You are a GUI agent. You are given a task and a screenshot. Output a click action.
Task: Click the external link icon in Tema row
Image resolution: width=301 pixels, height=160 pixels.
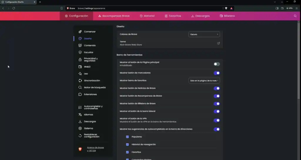point(218,43)
